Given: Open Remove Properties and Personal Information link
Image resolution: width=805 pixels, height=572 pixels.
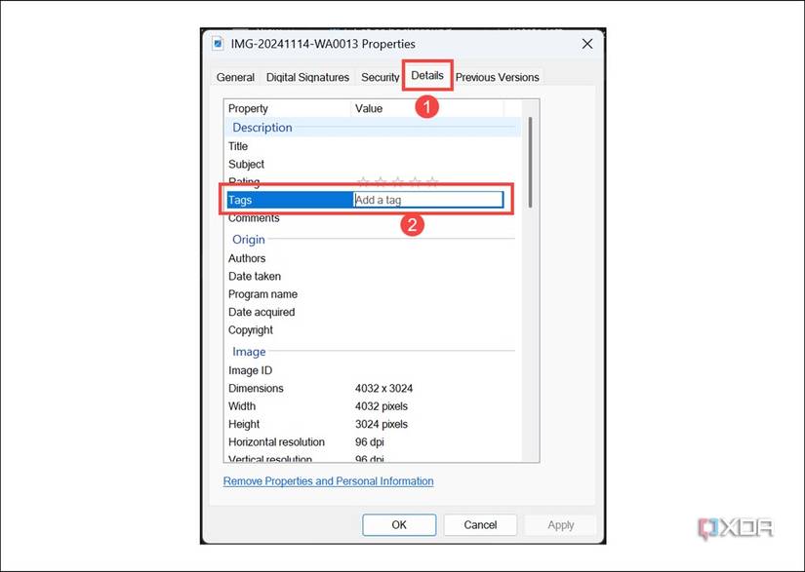Looking at the screenshot, I should (328, 481).
